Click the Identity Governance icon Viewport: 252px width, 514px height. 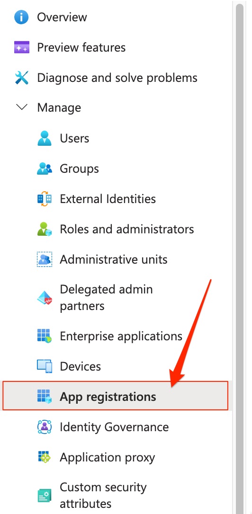(x=45, y=427)
